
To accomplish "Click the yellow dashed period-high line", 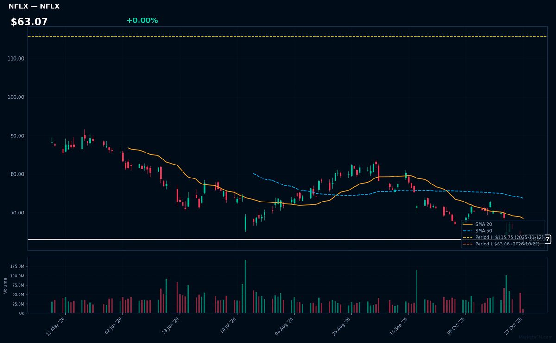I will [x=287, y=37].
